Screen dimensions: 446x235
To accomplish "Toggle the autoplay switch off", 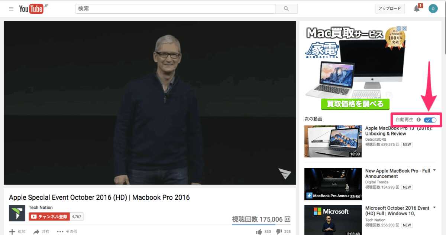I will point(431,120).
